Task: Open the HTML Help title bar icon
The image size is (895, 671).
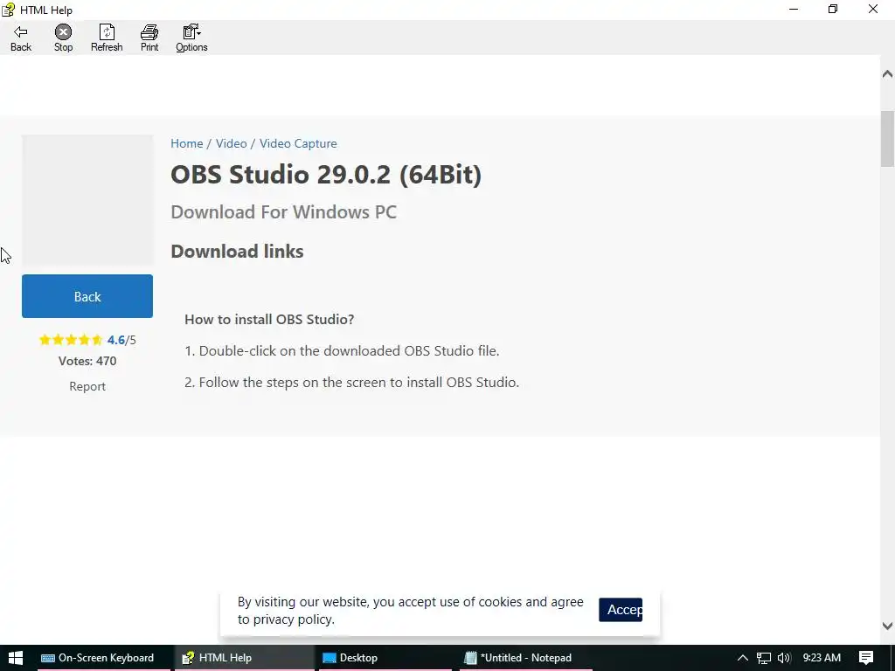Action: point(8,9)
